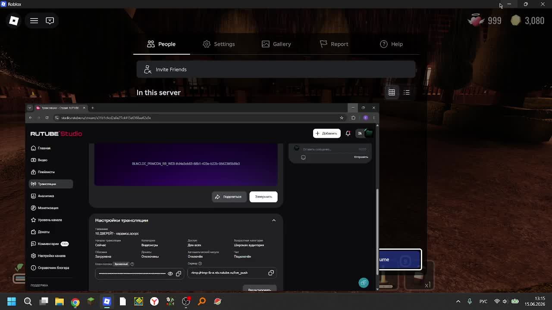Open the browser tab search dropdown
This screenshot has width=552, height=310.
(29, 108)
